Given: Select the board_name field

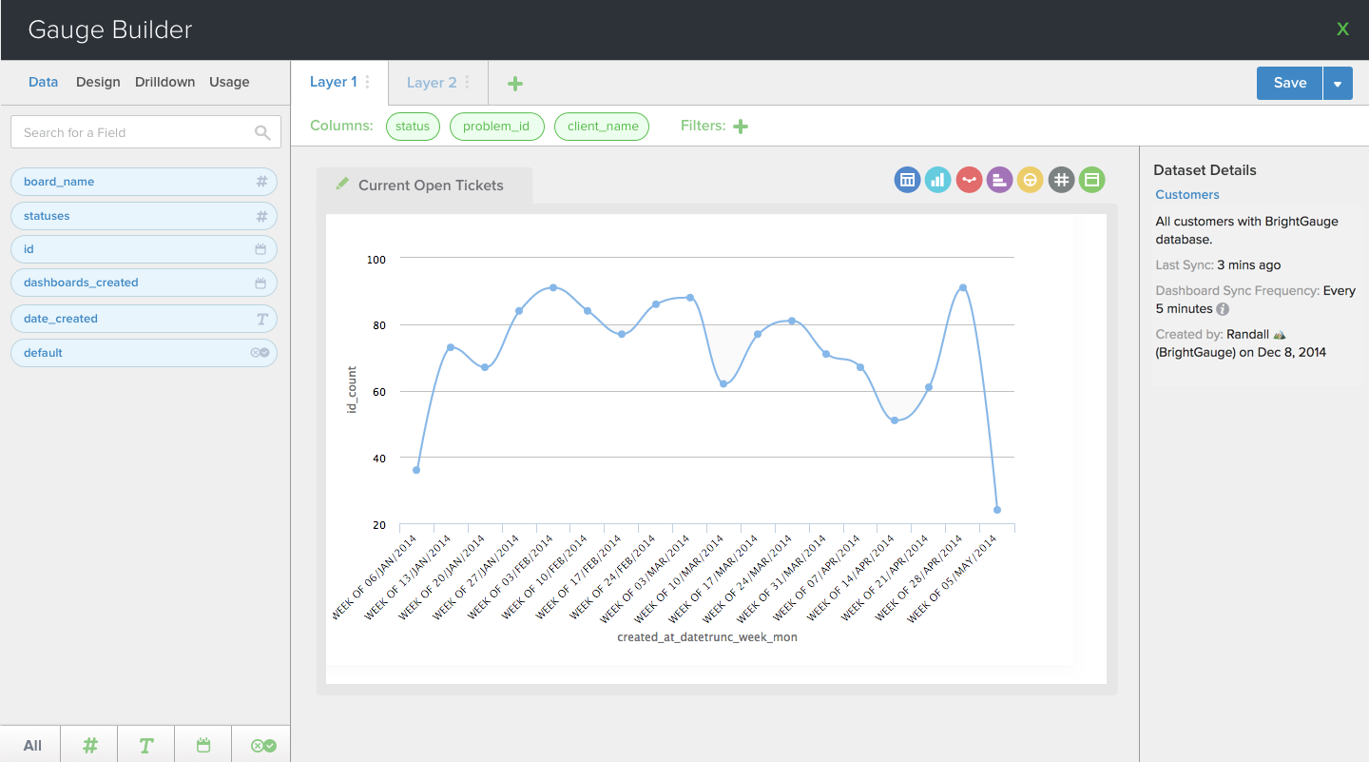Looking at the screenshot, I should tap(144, 182).
